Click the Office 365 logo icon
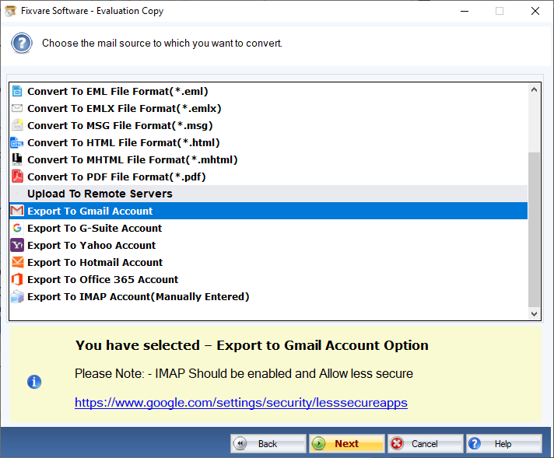Image resolution: width=554 pixels, height=458 pixels. tap(17, 279)
